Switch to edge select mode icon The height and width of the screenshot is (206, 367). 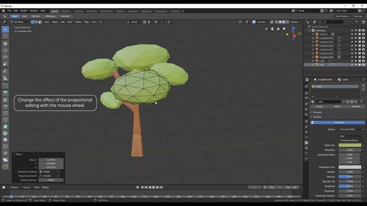[x=36, y=22]
